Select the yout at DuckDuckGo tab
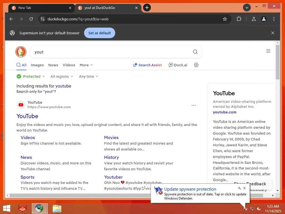The image size is (285, 214). point(108,8)
